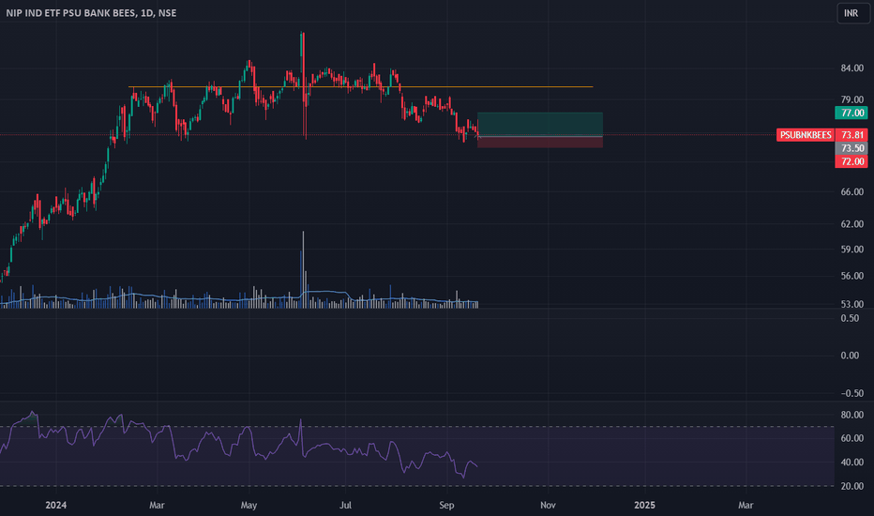Click the green 77.00 target price label
Viewport: 874px width, 516px height.
(x=851, y=113)
